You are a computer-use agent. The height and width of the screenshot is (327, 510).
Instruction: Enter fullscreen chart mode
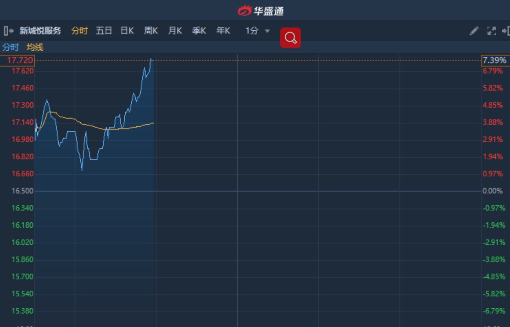491,31
